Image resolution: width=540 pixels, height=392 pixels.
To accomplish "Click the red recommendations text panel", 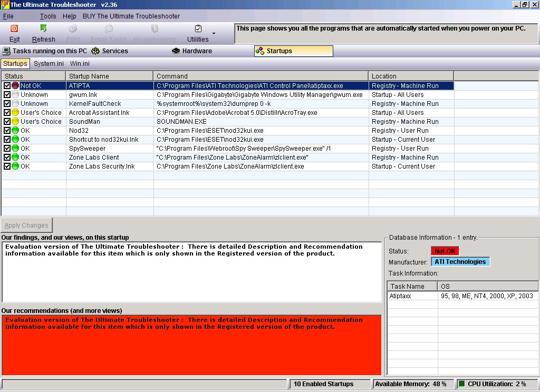I will (x=192, y=345).
